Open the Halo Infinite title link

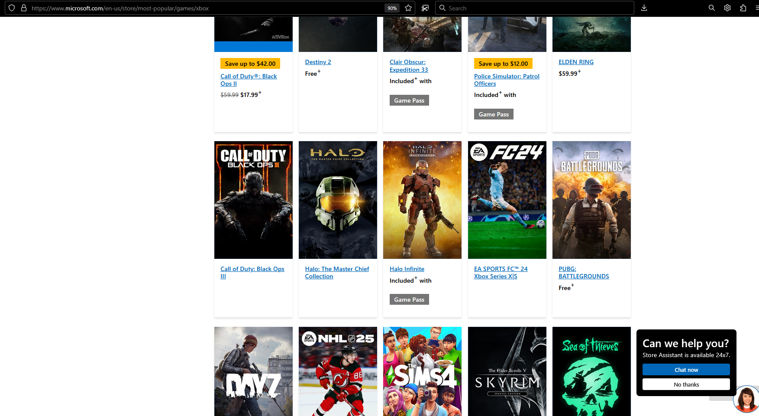coord(407,269)
